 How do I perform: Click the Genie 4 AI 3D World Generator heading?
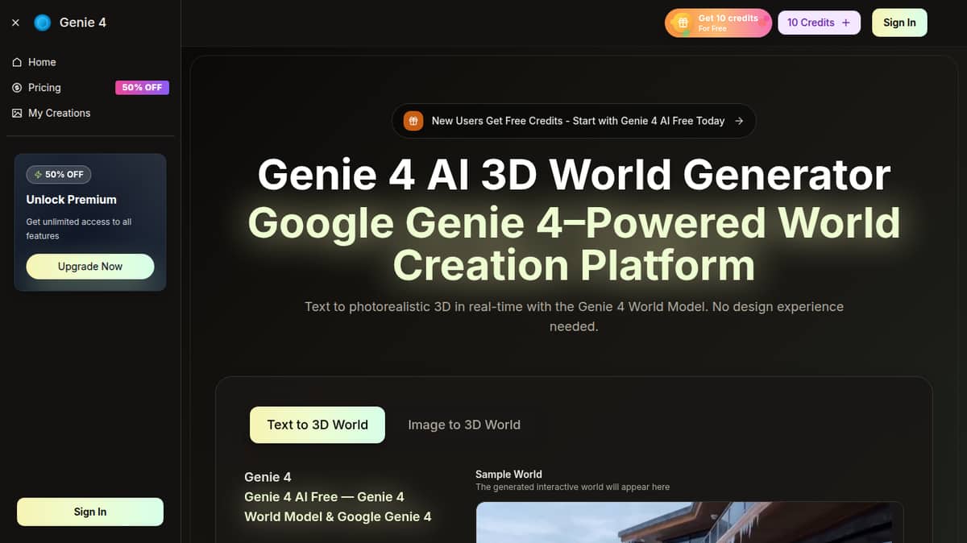pos(574,175)
